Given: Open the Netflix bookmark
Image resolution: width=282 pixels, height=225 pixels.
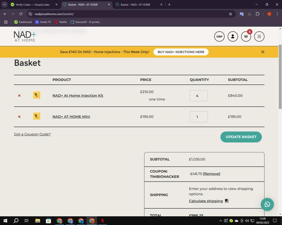Looking at the screenshot, I should click(x=61, y=22).
